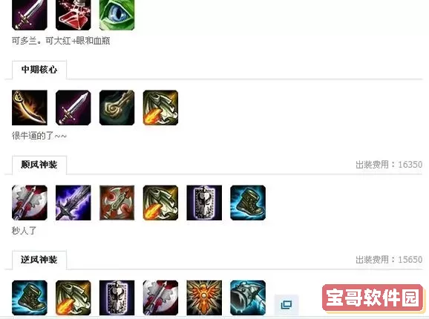Click the ward eye item icon
The width and height of the screenshot is (429, 319).
[117, 15]
